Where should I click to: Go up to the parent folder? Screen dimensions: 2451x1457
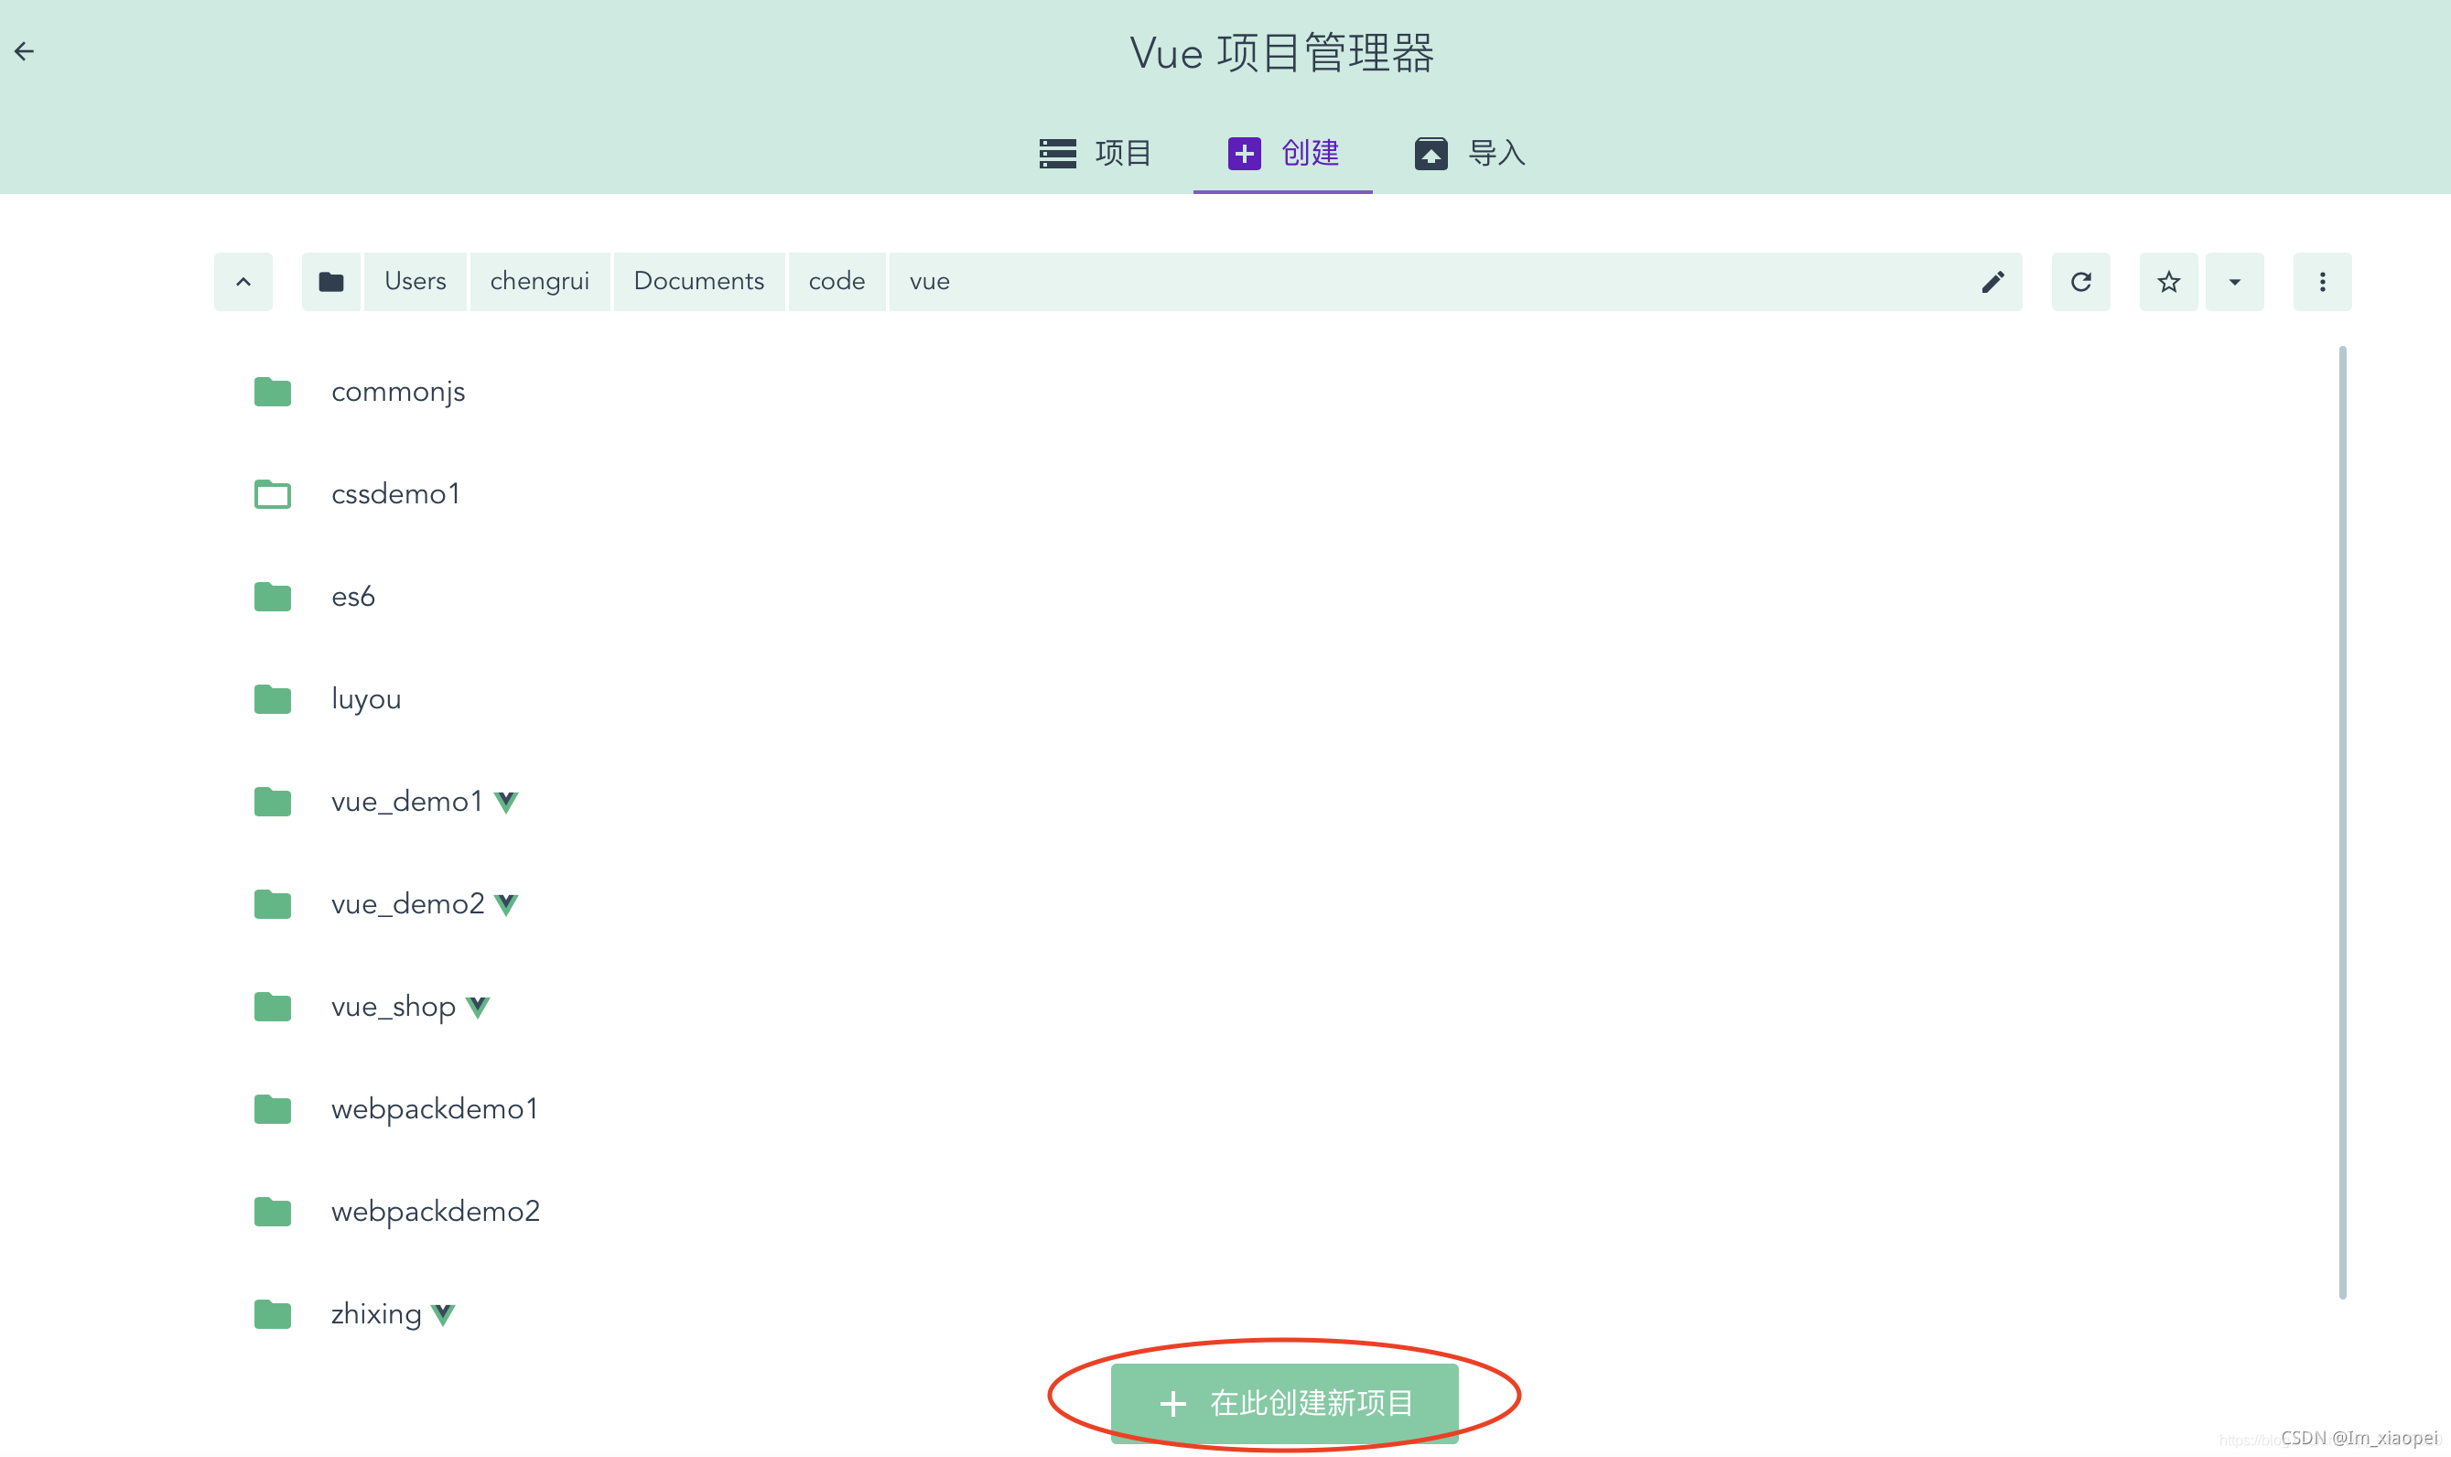pos(243,282)
